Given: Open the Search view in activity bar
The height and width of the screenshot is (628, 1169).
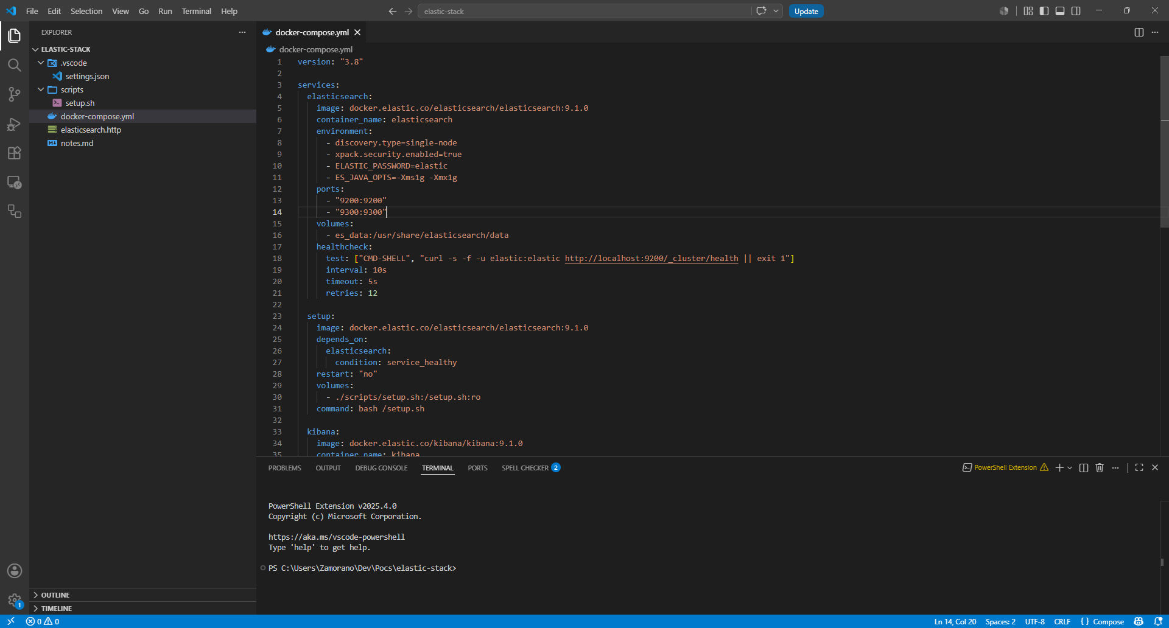Looking at the screenshot, I should 15,65.
